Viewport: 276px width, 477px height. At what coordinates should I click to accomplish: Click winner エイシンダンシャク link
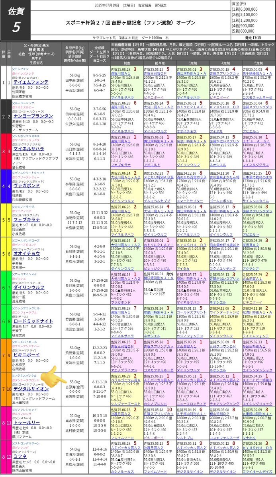(257, 370)
